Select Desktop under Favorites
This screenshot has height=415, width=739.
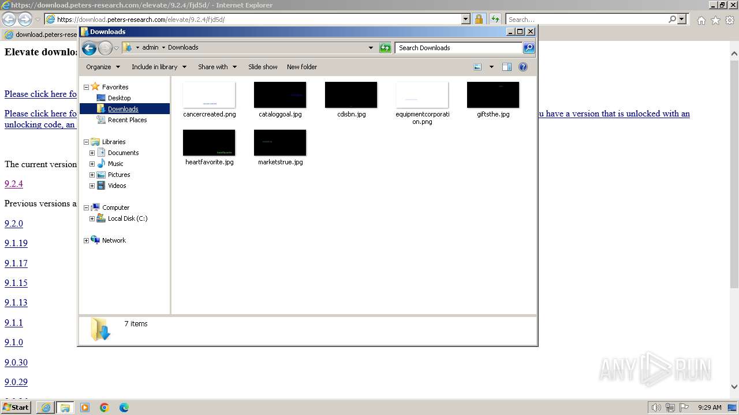point(119,98)
